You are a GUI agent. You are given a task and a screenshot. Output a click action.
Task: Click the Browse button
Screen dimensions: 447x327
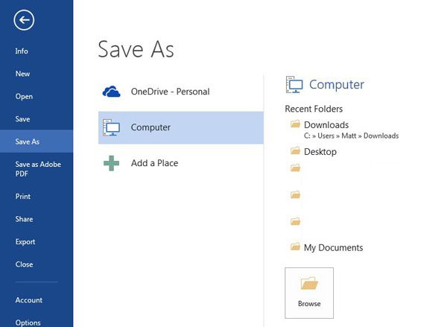pyautogui.click(x=309, y=293)
